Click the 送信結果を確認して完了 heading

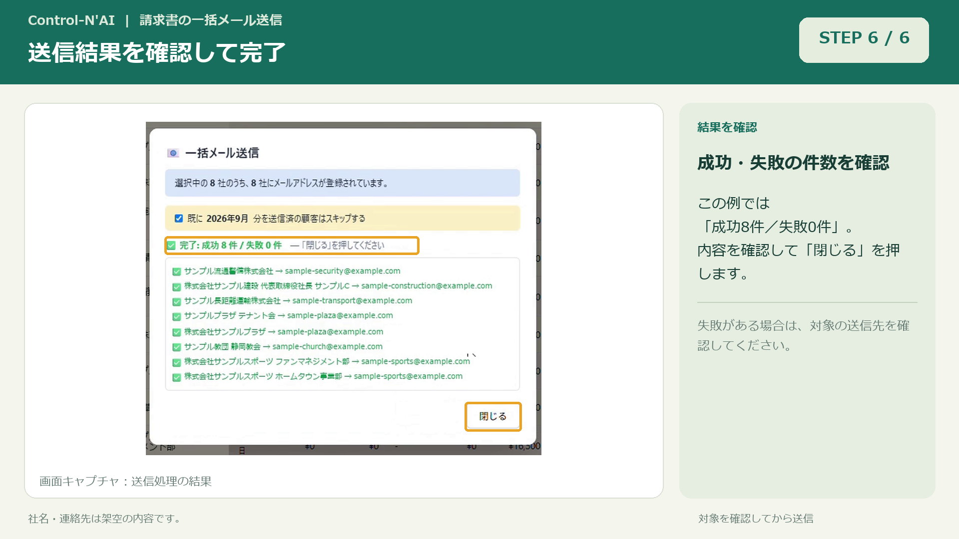click(x=157, y=52)
